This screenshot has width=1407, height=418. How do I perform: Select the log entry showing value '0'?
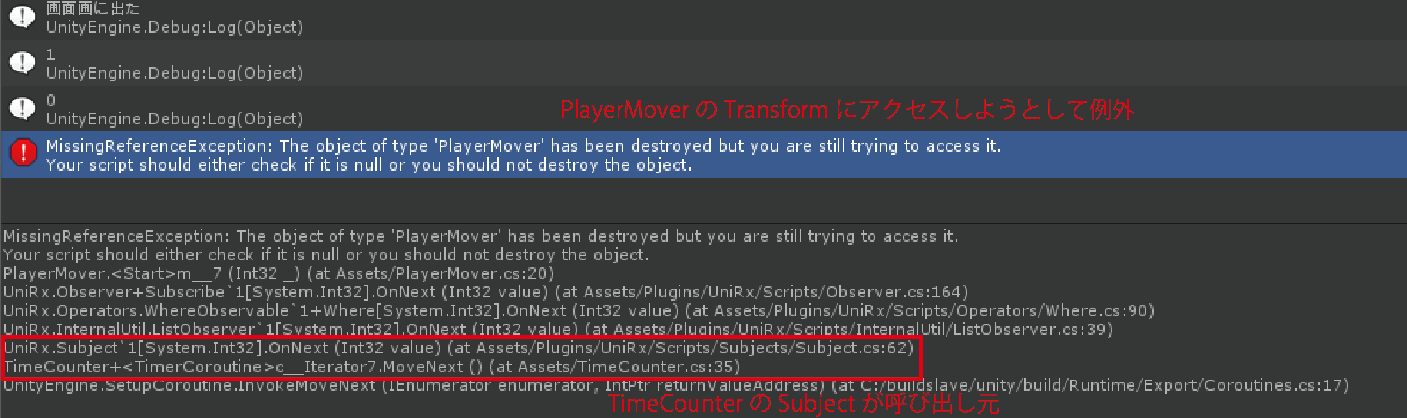(x=703, y=108)
